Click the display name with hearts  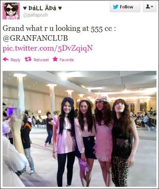coord(42,8)
